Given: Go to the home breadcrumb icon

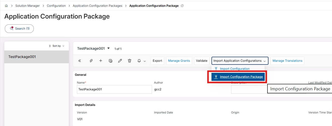Looking at the screenshot, I should [x=6, y=6].
